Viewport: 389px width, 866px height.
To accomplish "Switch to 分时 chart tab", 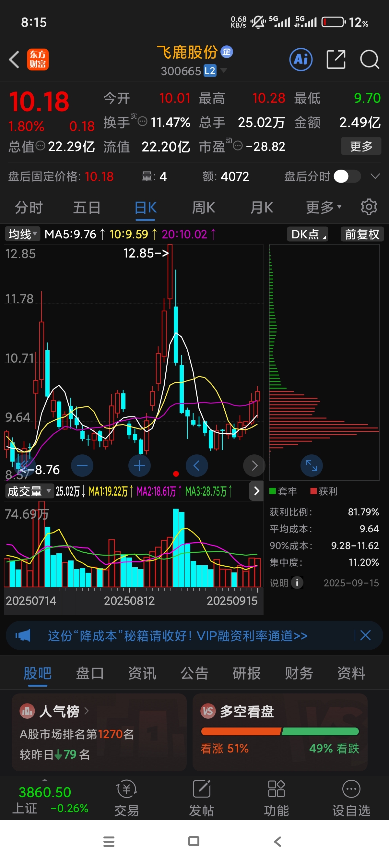I will (x=29, y=207).
